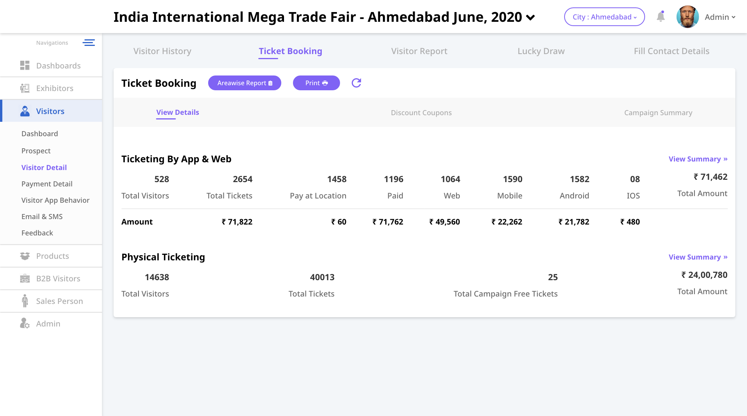Open the Admin settings sidebar item

[48, 324]
